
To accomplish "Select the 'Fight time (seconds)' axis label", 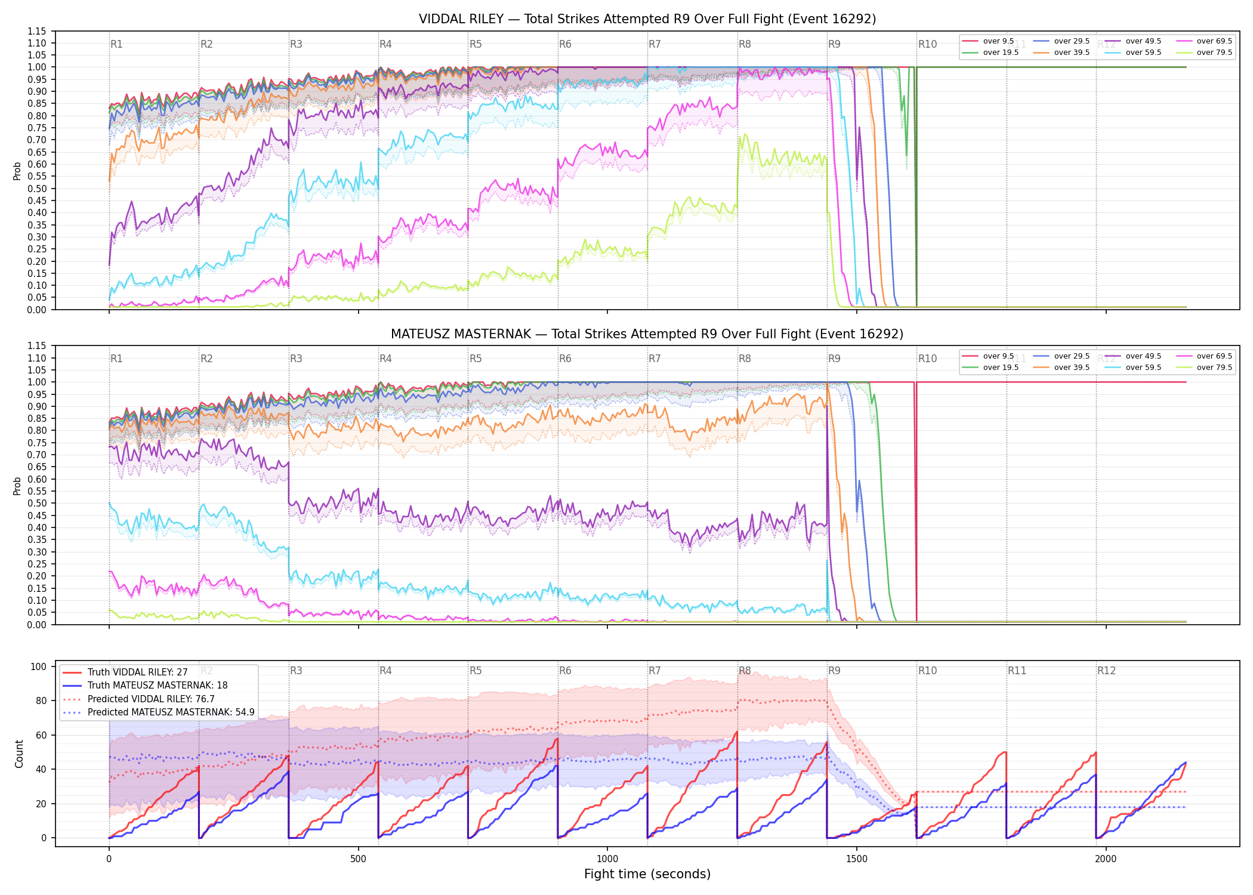I will 647,874.
